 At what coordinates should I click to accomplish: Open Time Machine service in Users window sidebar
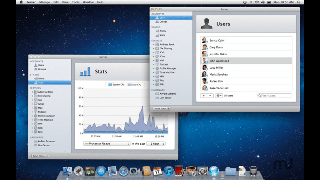coord(167,72)
